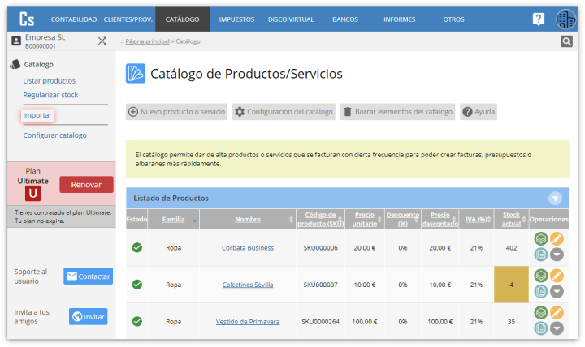Click the search magnifier icon
Screen dimensions: 585x347
[x=566, y=41]
